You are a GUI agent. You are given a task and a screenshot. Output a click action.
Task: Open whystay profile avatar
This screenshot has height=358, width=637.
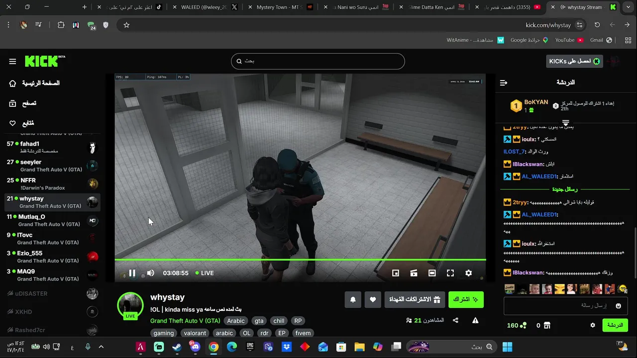(130, 305)
